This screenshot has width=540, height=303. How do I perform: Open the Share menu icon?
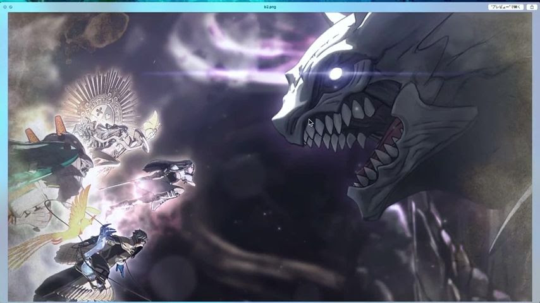pyautogui.click(x=532, y=7)
